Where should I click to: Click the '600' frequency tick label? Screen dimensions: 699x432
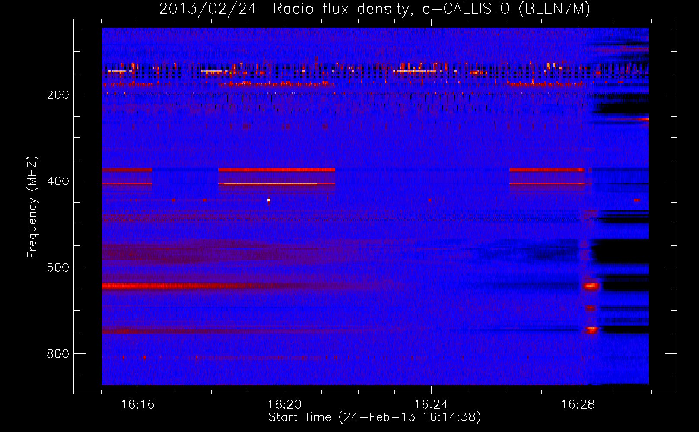coord(58,268)
